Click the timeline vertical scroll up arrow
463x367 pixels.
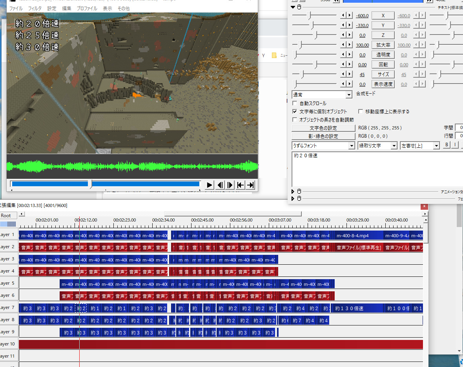click(426, 220)
